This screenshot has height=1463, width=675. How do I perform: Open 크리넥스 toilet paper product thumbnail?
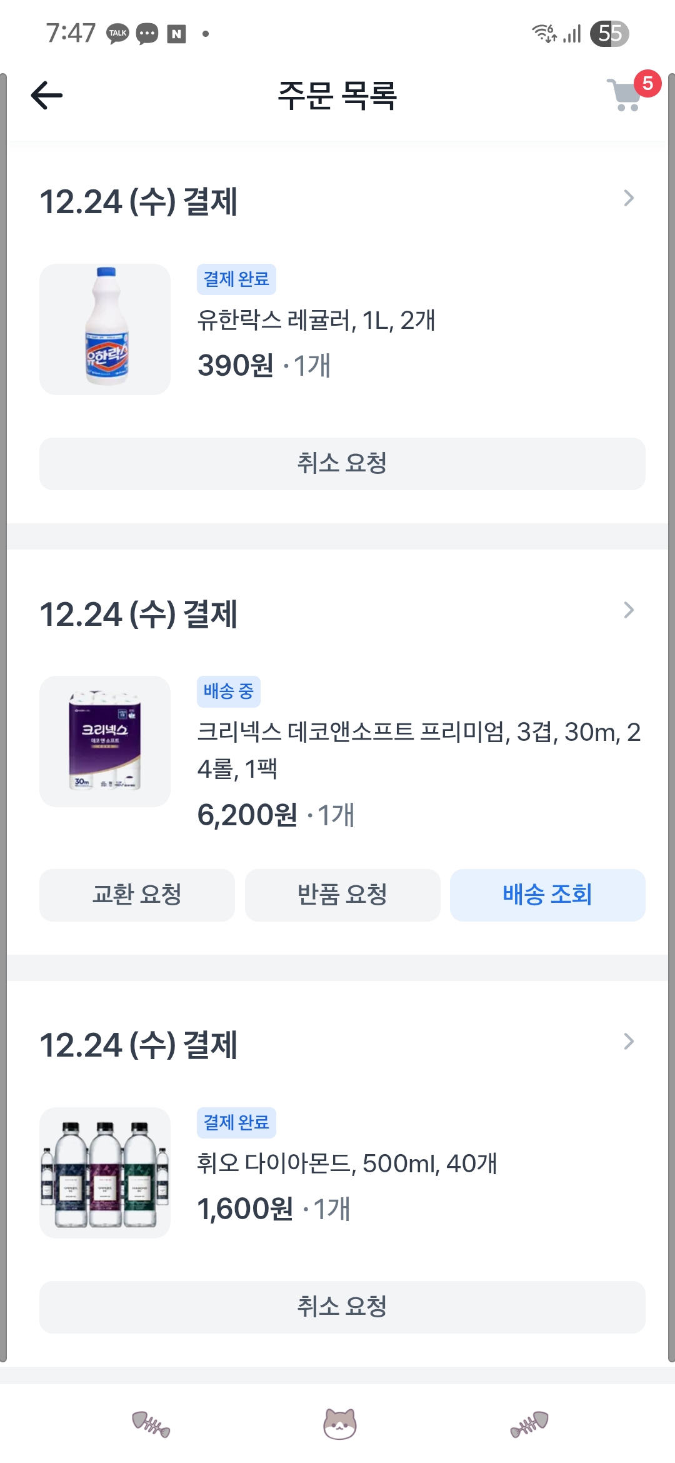(105, 742)
